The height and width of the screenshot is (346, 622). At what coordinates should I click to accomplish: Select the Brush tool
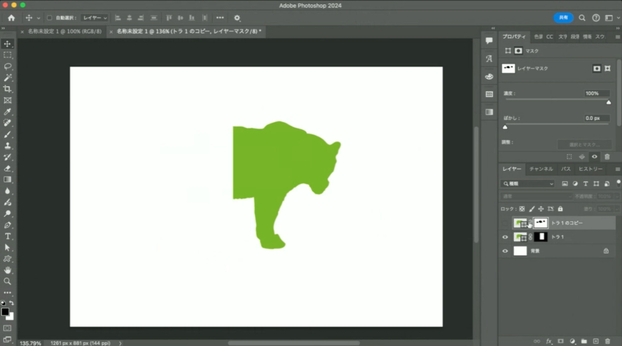(x=7, y=134)
